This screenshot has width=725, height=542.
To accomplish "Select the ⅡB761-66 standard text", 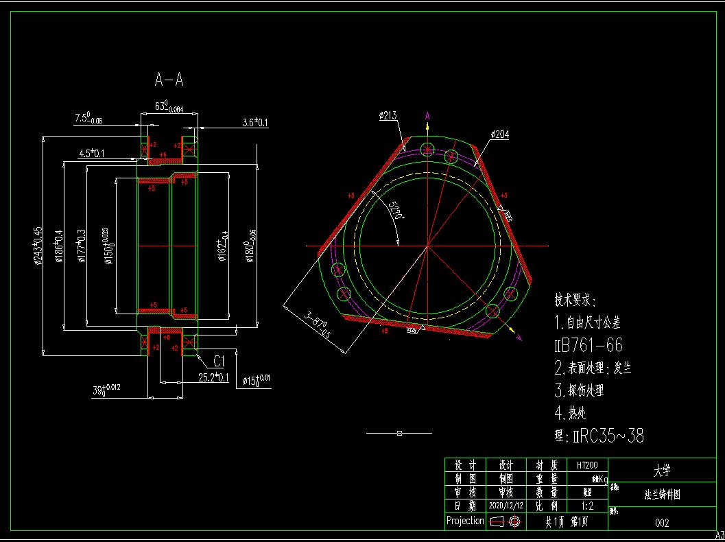I will coord(589,345).
